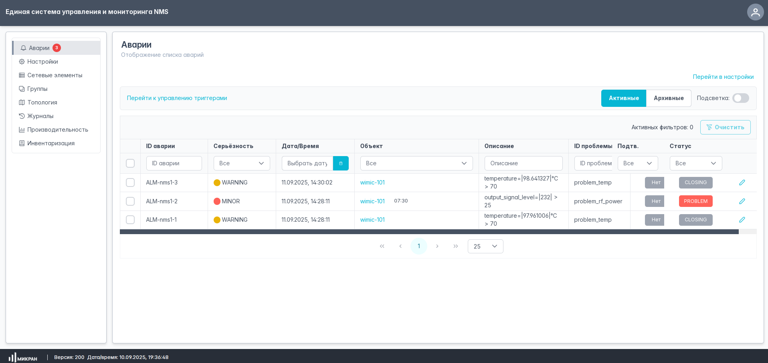This screenshot has width=768, height=363.
Task: Click the edit pencil for ALM-nms1-1
Action: point(742,220)
